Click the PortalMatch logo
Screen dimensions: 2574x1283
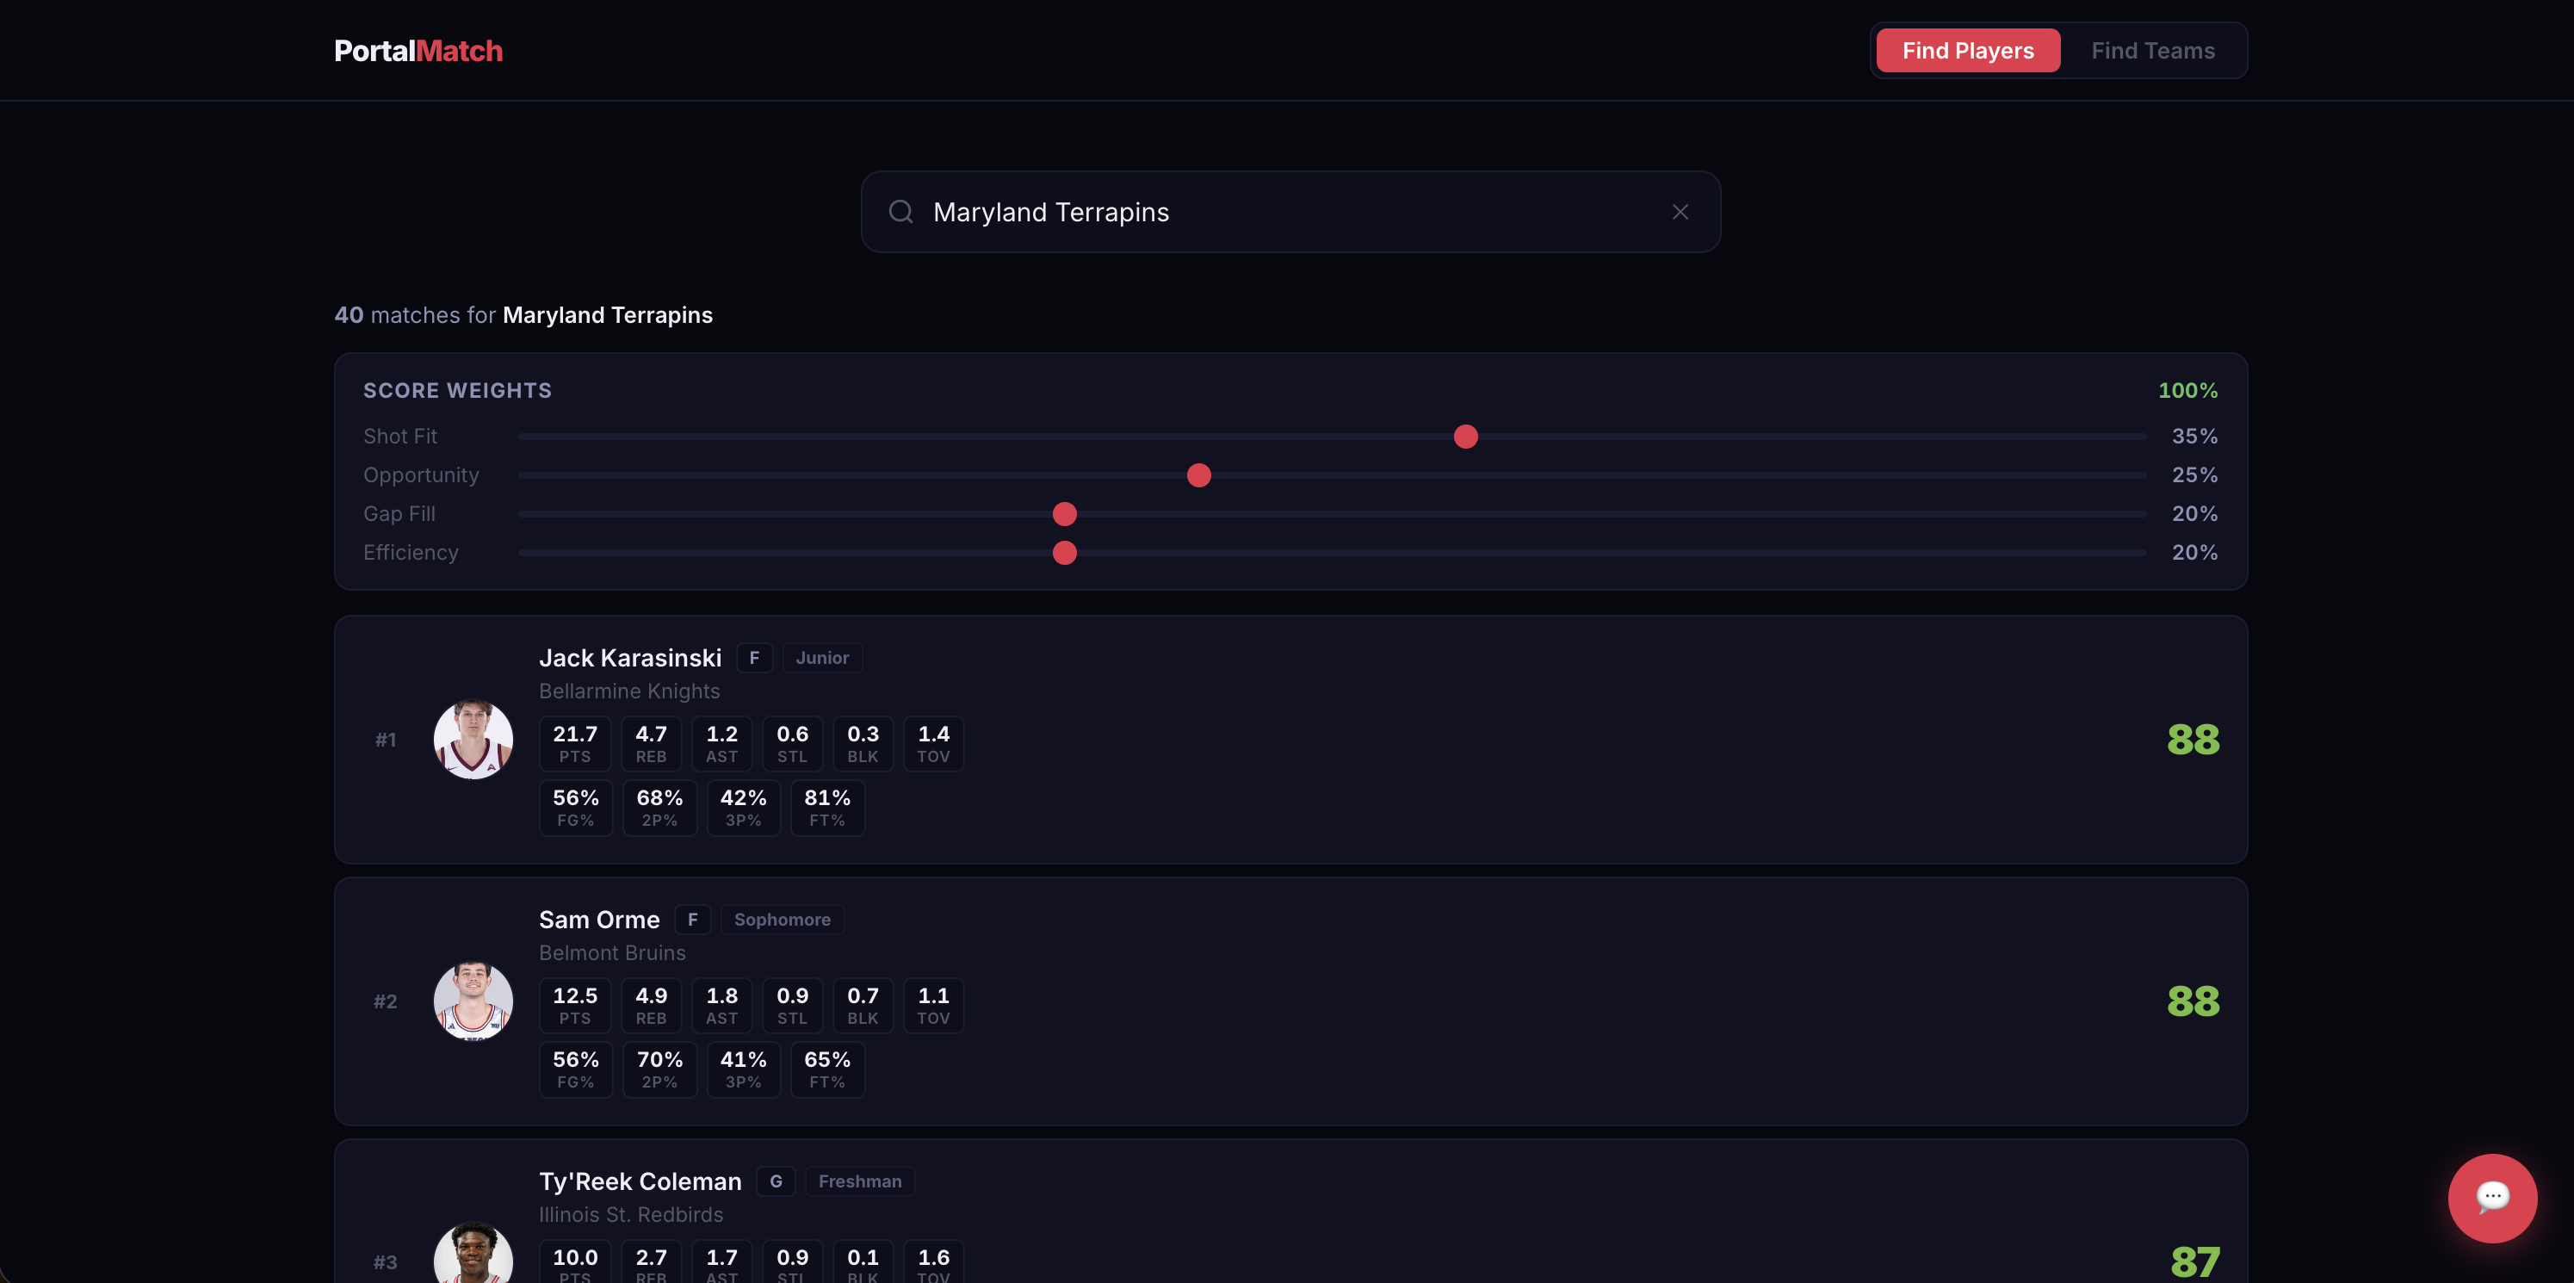418,51
